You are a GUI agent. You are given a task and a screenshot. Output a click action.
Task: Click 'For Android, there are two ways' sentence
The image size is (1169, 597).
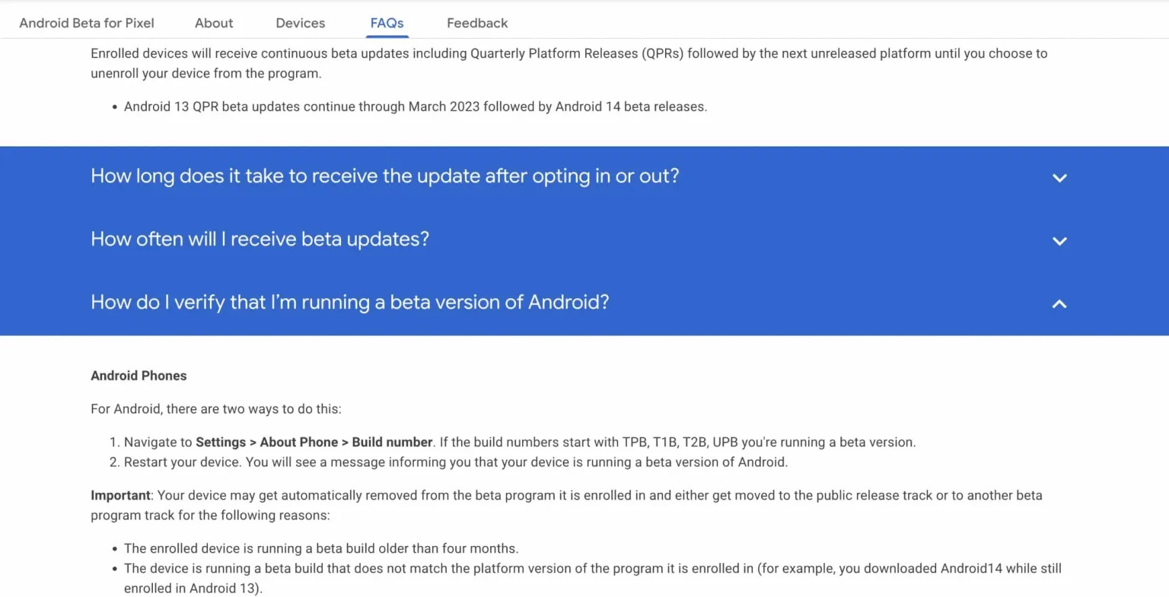(216, 408)
